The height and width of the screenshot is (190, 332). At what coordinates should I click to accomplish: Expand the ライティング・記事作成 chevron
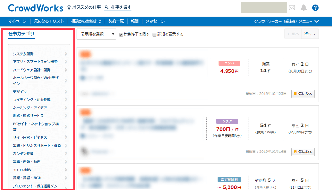[x=66, y=99]
